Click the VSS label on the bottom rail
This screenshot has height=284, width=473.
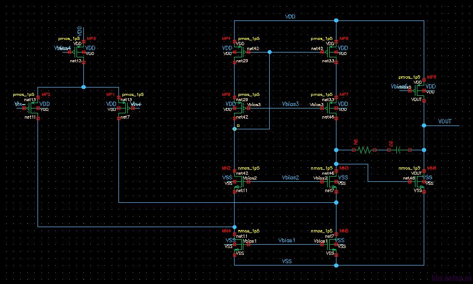287,261
